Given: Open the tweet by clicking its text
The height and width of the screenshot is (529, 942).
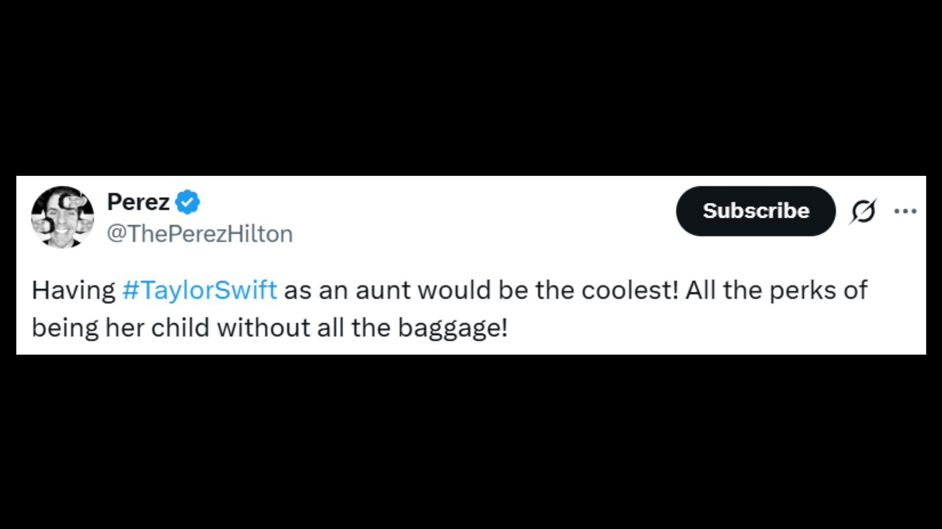Looking at the screenshot, I should [x=449, y=309].
